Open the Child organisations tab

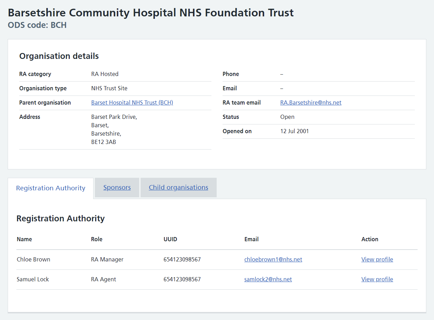[x=178, y=187]
